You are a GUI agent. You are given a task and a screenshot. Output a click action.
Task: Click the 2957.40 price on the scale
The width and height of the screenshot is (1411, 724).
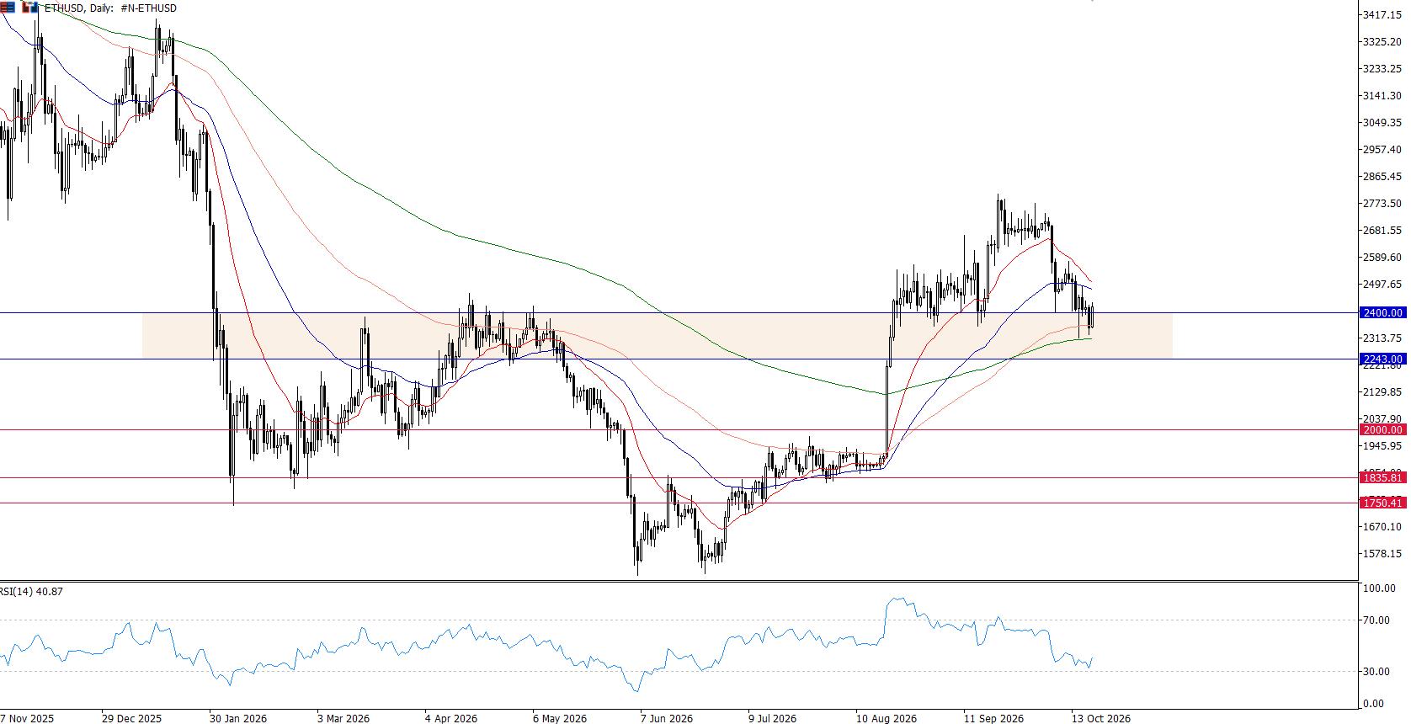coord(1382,150)
